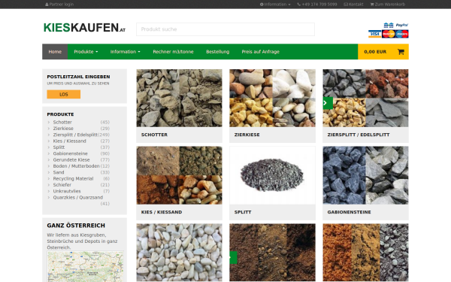Open Quarzkies / Quarzsand sidebar category

78,197
